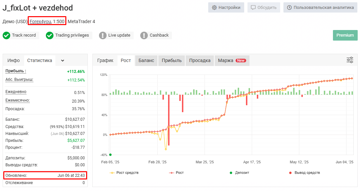The height and width of the screenshot is (191, 360).
Task: Click the +112.54% absolute gain value
Action: [x=76, y=80]
